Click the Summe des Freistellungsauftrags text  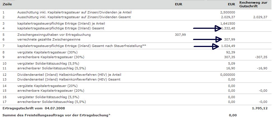[x=56, y=115]
